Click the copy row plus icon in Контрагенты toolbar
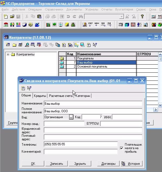The image size is (162, 172). (33, 45)
